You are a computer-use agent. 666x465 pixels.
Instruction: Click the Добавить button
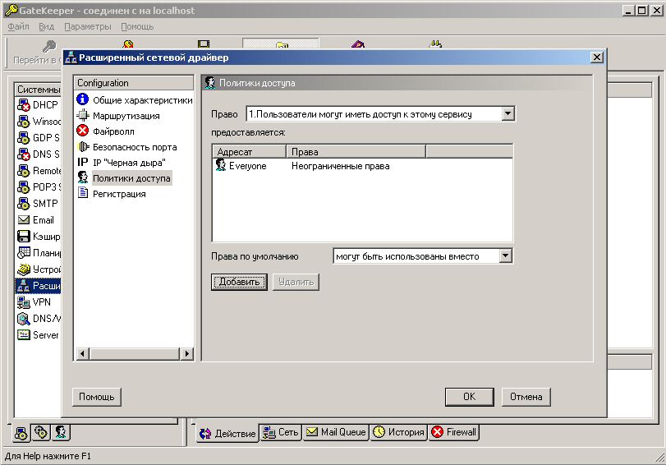(239, 282)
